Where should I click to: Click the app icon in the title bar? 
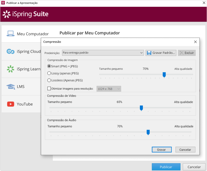3,3
